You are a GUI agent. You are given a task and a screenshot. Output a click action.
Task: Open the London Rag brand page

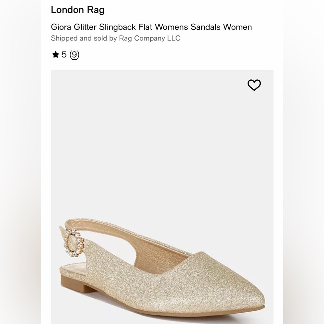[x=78, y=10]
